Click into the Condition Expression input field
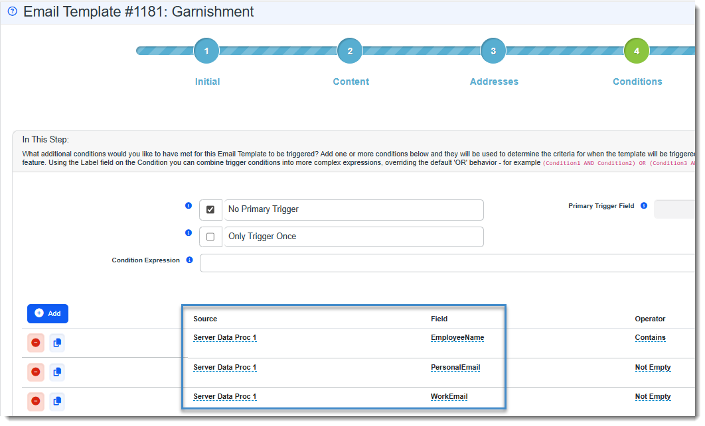The height and width of the screenshot is (426, 705). (446, 263)
